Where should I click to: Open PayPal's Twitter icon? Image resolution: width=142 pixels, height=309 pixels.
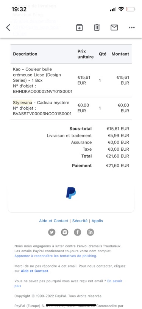tap(52, 232)
